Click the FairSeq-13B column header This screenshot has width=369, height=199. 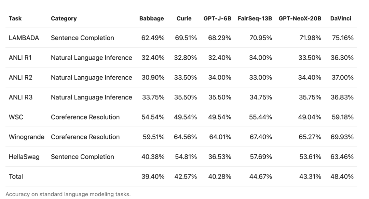click(x=255, y=18)
